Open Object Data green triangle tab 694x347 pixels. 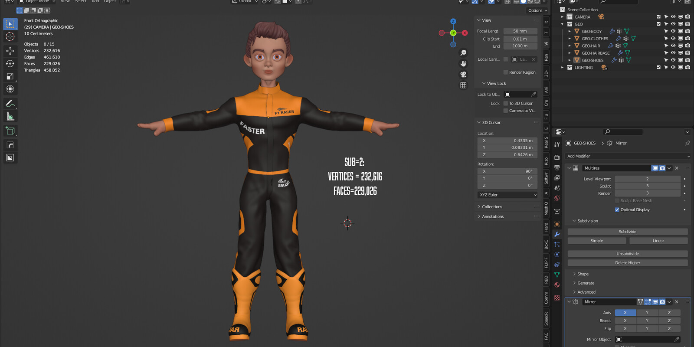click(557, 275)
